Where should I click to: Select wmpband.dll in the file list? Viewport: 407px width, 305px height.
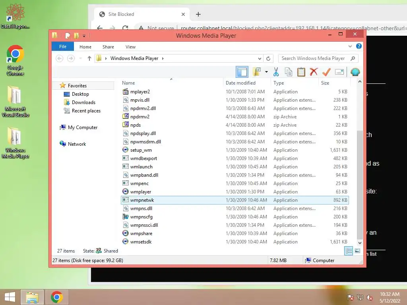235,175
